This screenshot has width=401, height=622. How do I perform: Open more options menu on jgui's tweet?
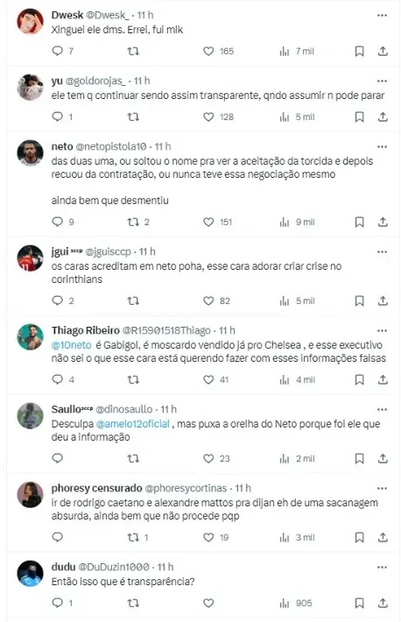(382, 252)
